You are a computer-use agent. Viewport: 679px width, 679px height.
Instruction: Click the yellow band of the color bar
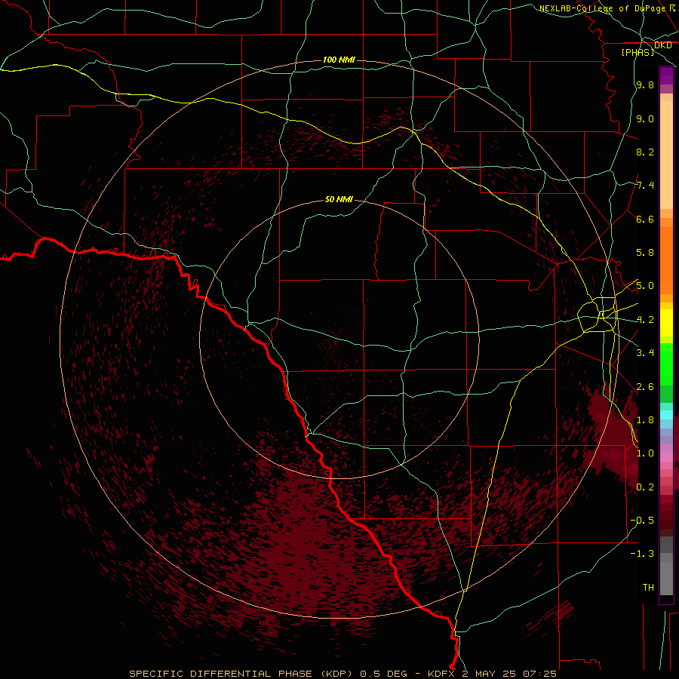[666, 323]
